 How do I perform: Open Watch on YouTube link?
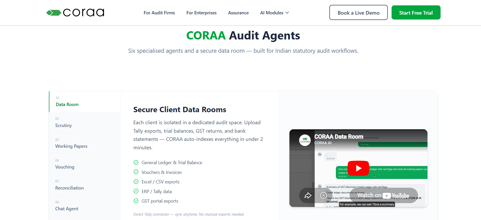click(x=383, y=195)
